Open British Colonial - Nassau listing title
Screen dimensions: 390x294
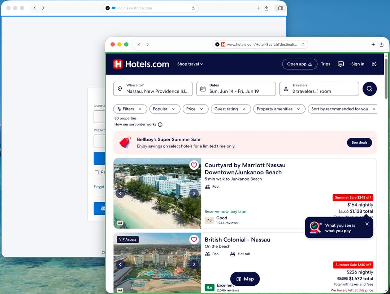(237, 240)
